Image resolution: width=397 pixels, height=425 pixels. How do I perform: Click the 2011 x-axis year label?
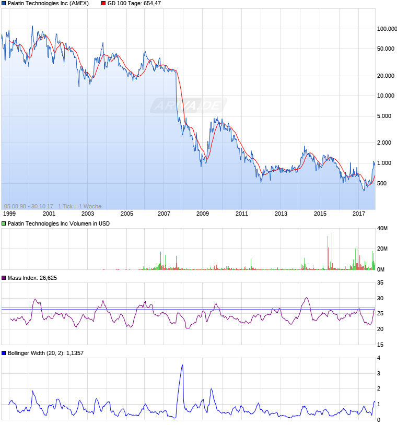(242, 214)
